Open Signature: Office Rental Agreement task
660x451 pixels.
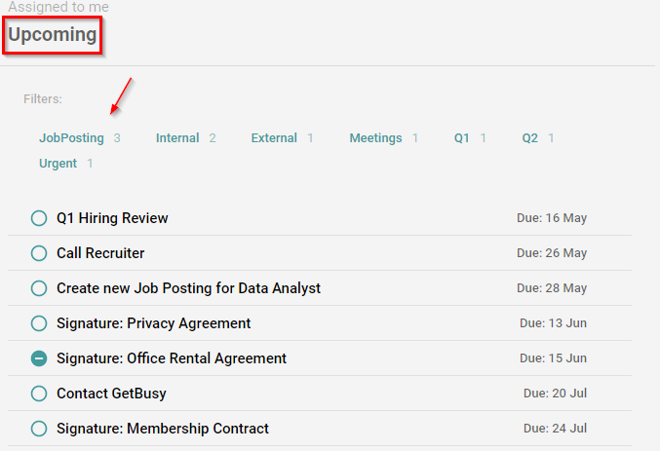pos(172,358)
